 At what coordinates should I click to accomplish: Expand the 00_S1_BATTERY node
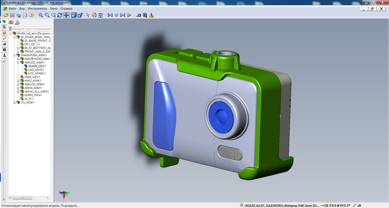[x=18, y=48]
